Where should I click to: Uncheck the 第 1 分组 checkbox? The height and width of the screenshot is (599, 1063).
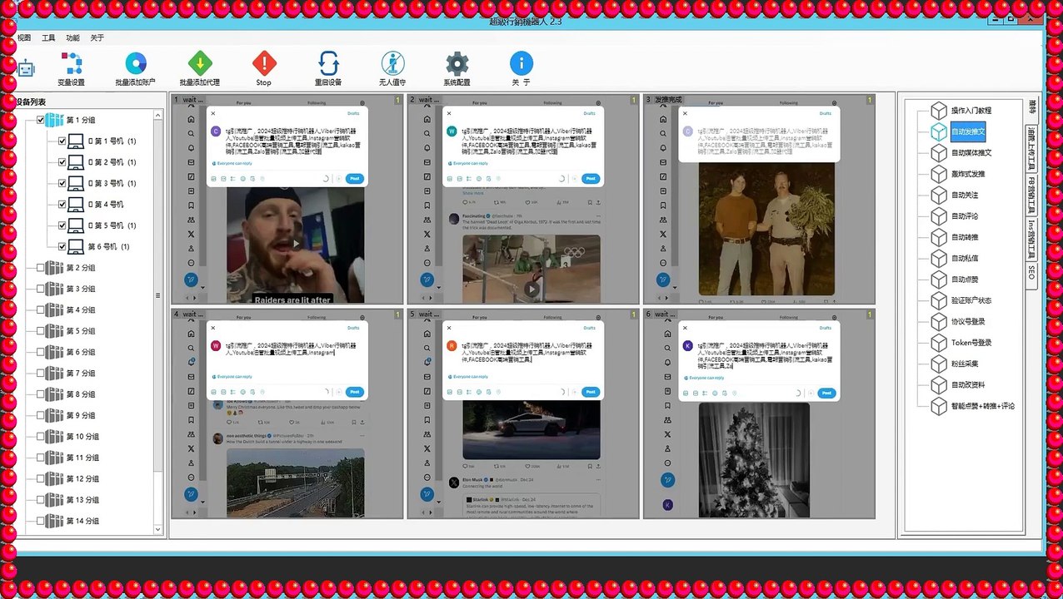(40, 120)
